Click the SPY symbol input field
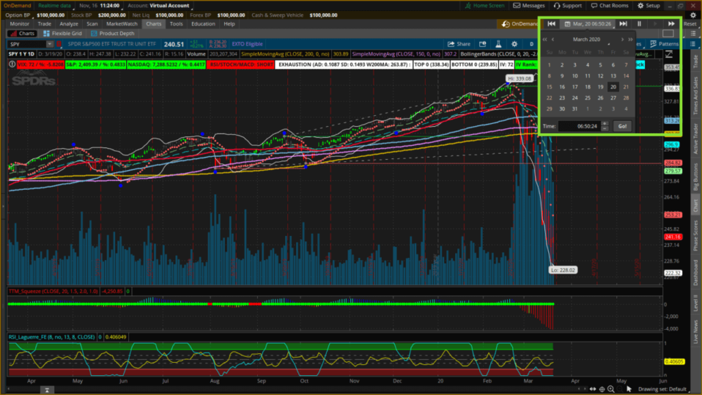702x395 pixels. pos(27,45)
